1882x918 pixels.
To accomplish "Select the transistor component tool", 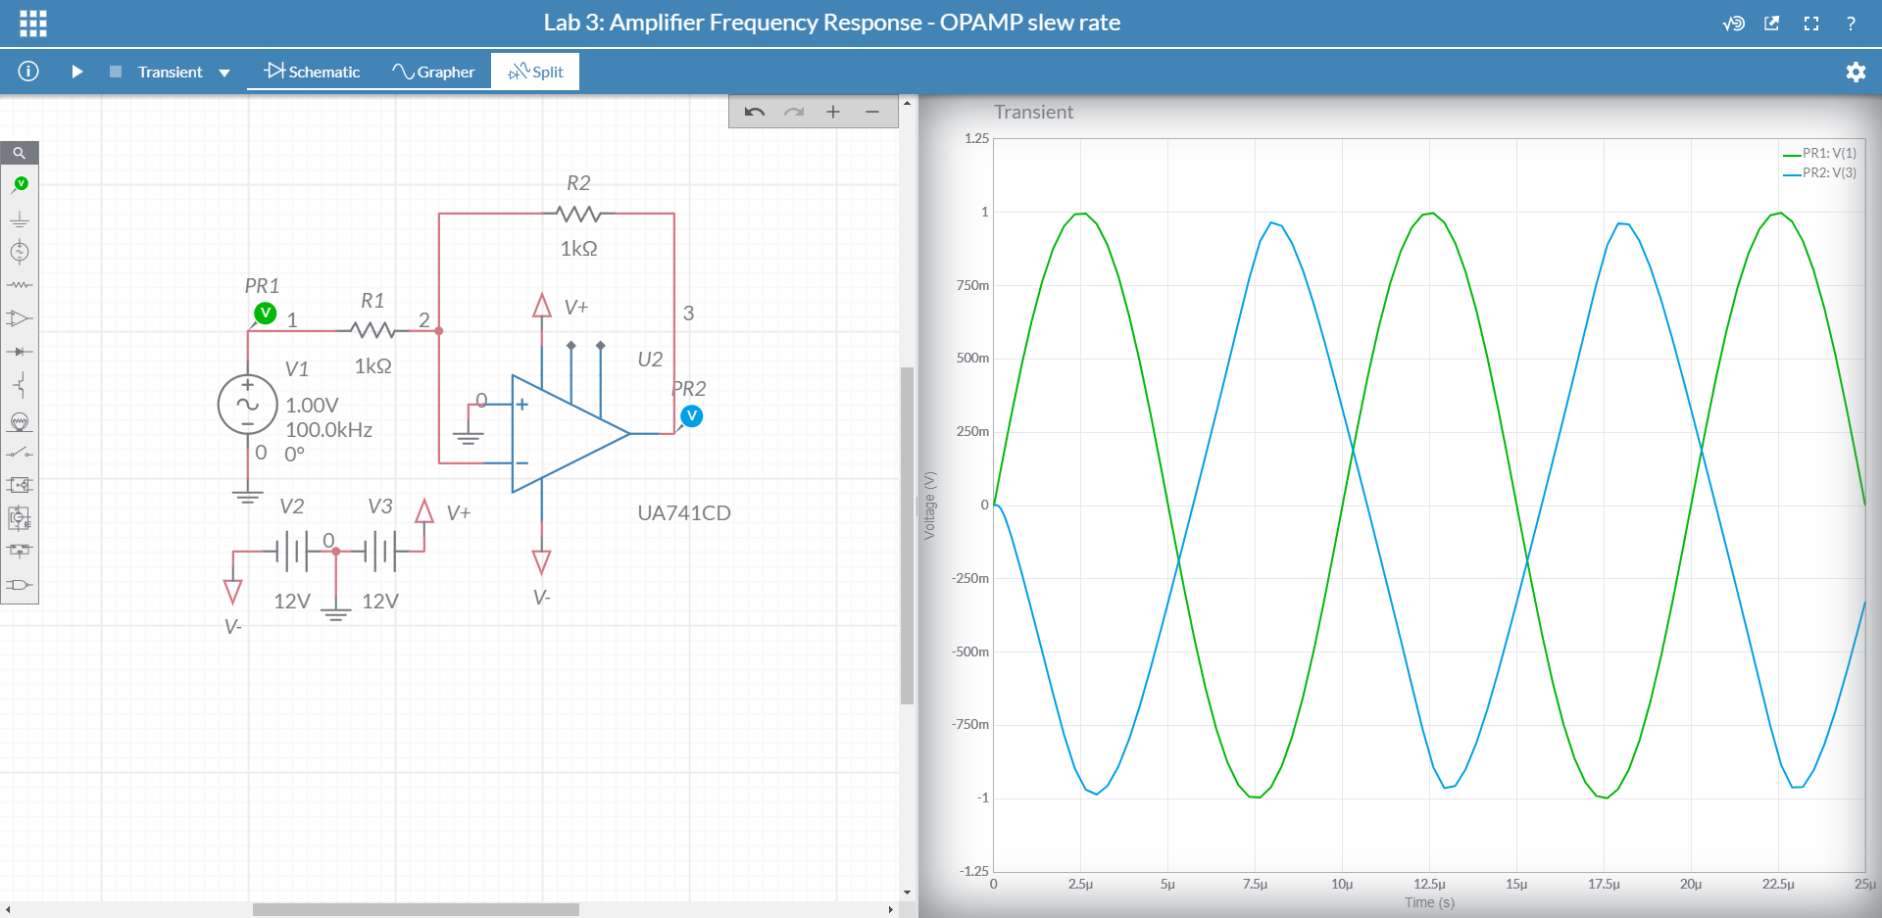I will (20, 385).
